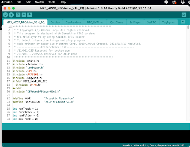The height and width of the screenshot is (147, 190).
Task: Click the 'NFC MP3player V1' comment line
Action: [49, 37]
